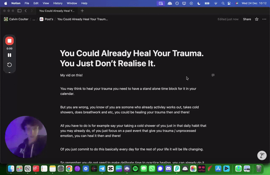Launch WhatsApp from the Dock
This screenshot has width=270, height=175.
152,169
